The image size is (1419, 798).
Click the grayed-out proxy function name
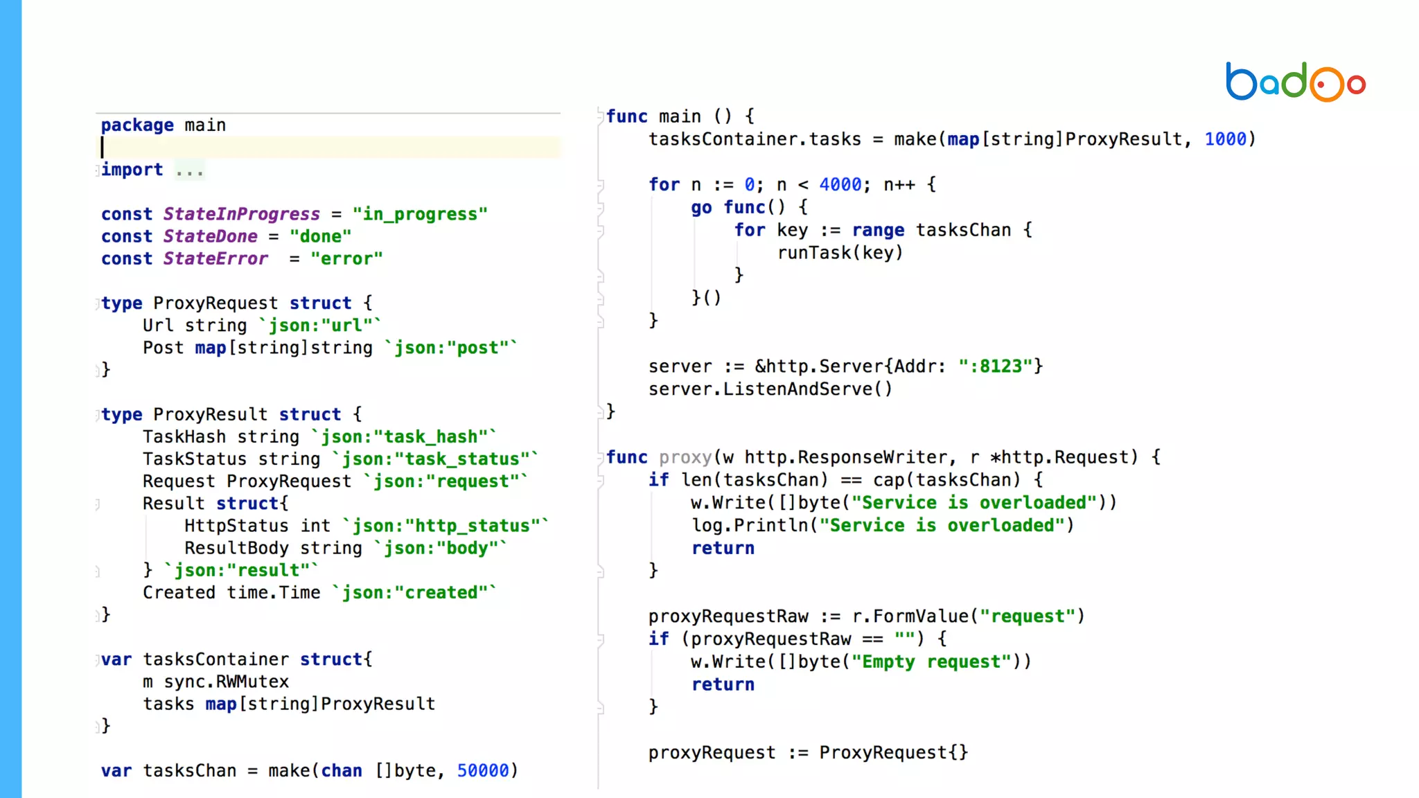pyautogui.click(x=685, y=457)
